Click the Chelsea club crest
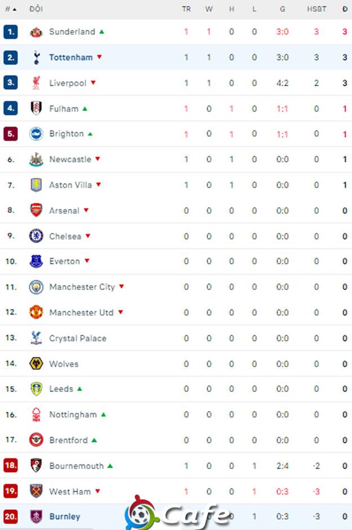Viewport: 352px width, 530px height. click(x=36, y=236)
